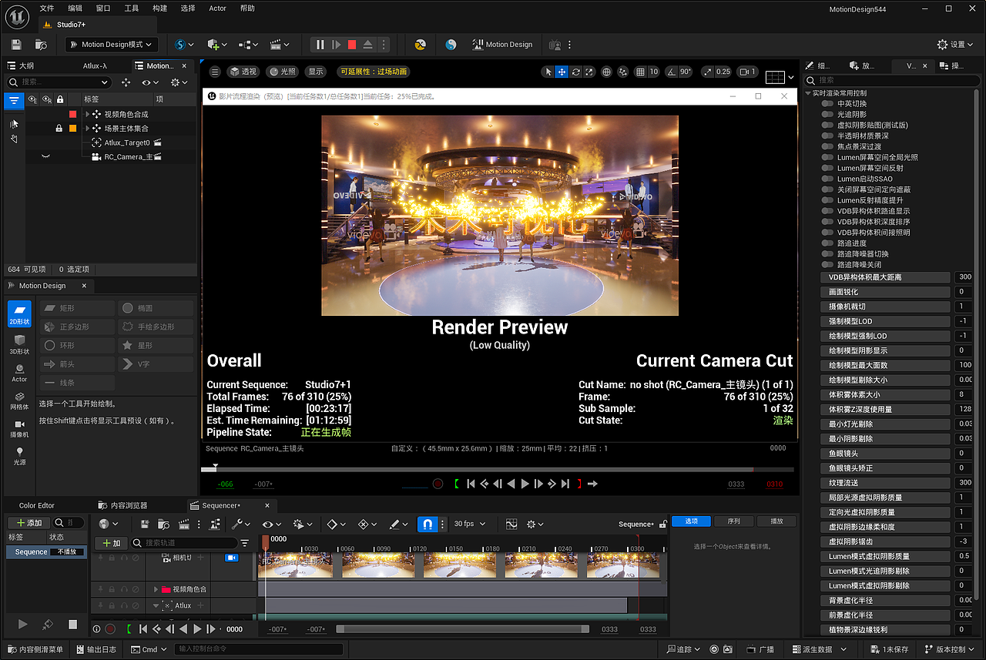986x660 pixels.
Task: Expand the 视频角色合成 outliner row
Action: (87, 114)
